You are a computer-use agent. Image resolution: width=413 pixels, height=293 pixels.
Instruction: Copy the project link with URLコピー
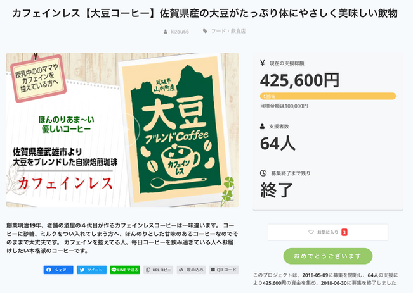click(x=159, y=270)
